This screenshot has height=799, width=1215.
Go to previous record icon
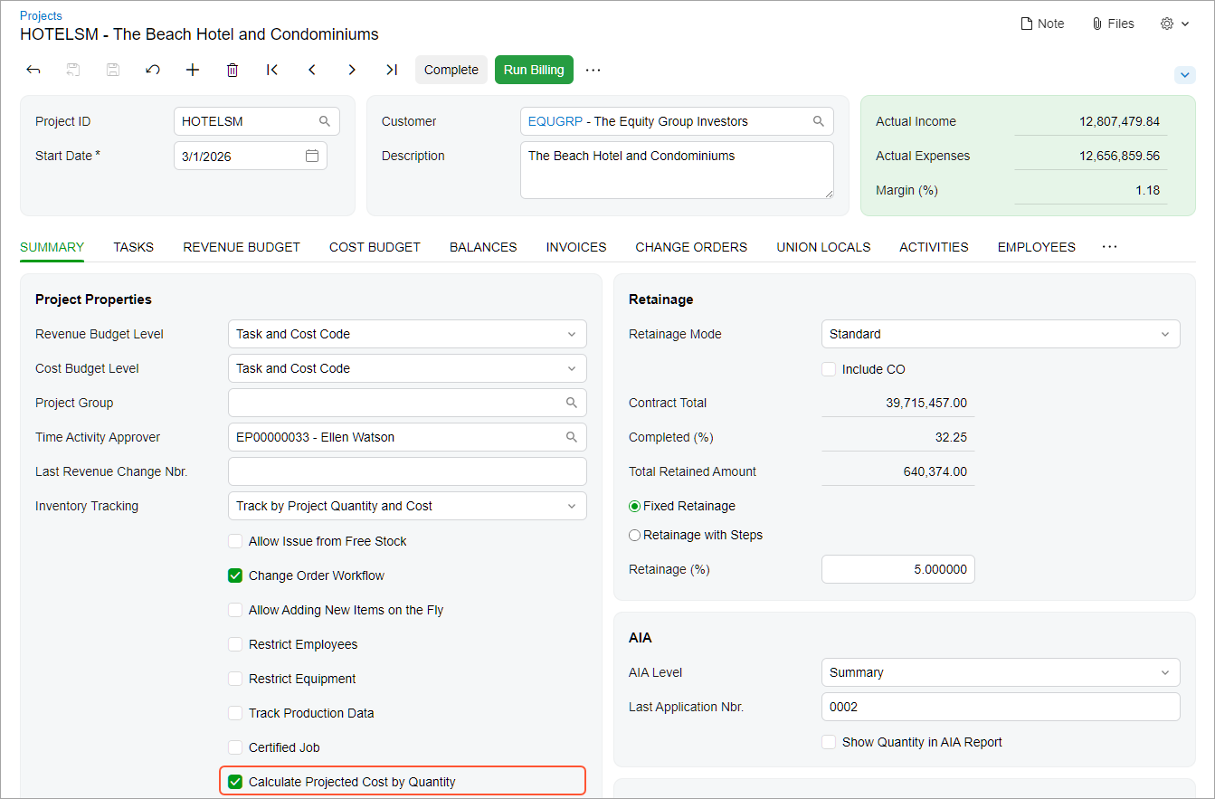click(312, 70)
